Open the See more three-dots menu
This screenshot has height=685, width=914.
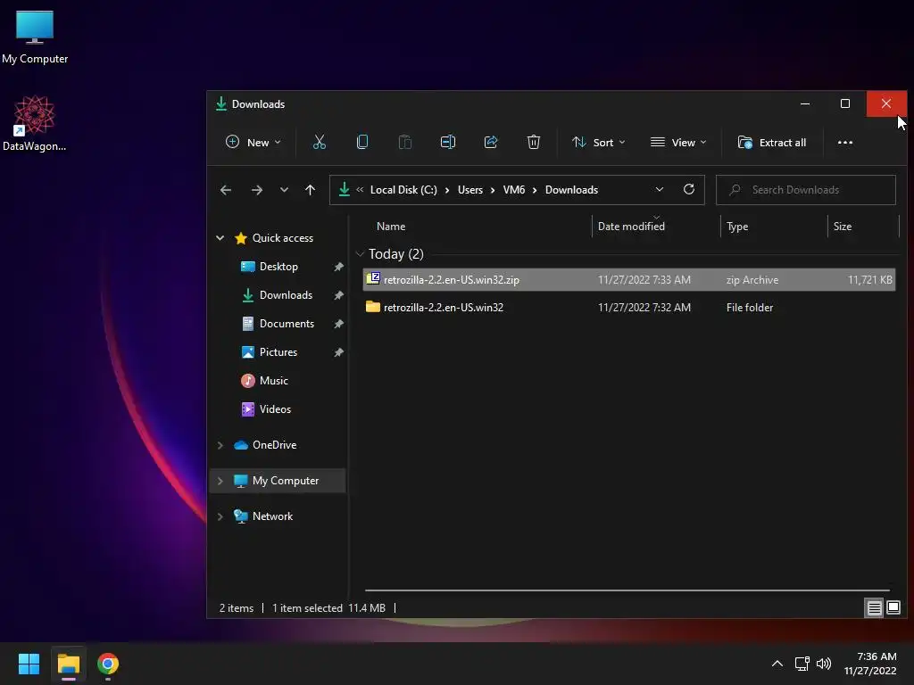point(845,142)
